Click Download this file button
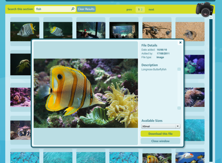Image resolution: width=222 pixels, height=163 pixels. (x=160, y=134)
